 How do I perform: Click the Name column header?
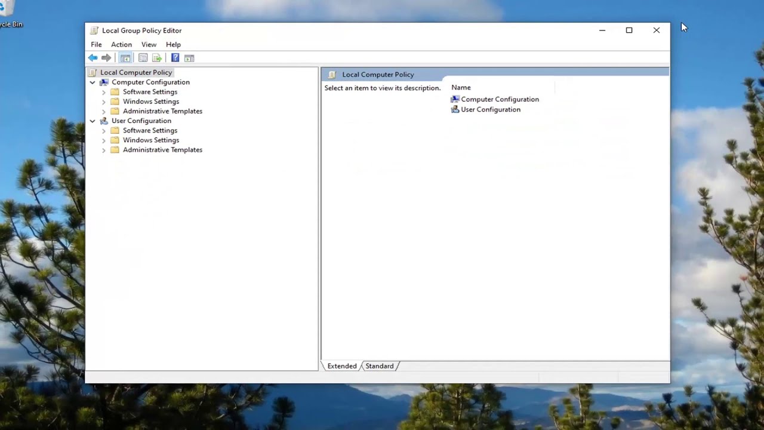pyautogui.click(x=501, y=88)
